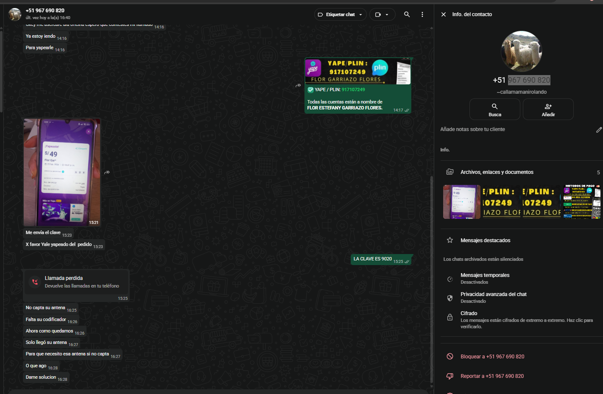Forward the YAPE/PLIN banner message

298,85
